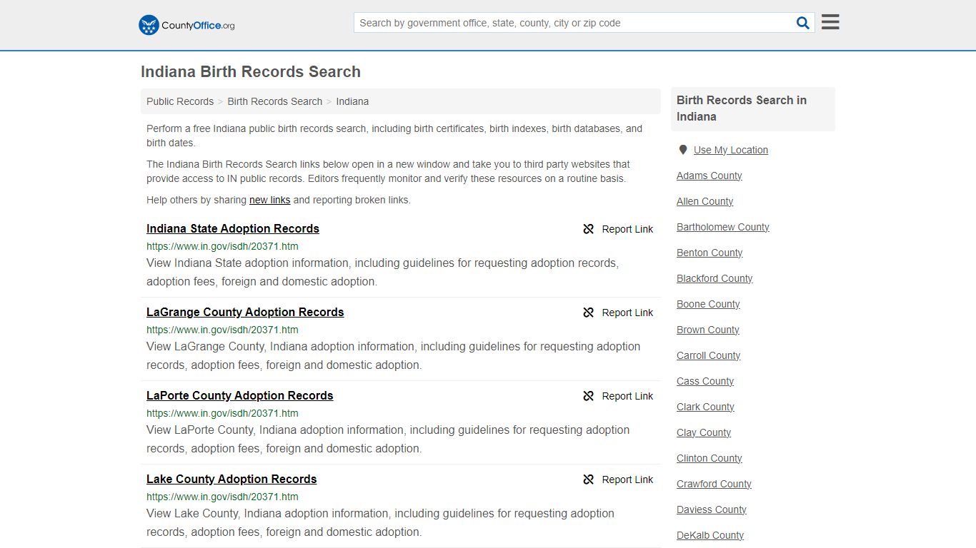Open Lake County Adoption Records link

click(231, 479)
